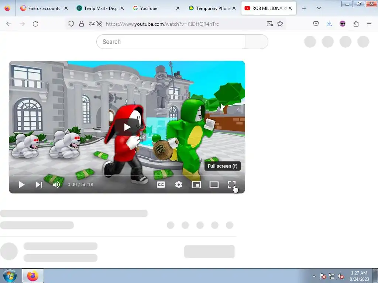Go forward to the next page
378x283 pixels.
click(x=22, y=24)
